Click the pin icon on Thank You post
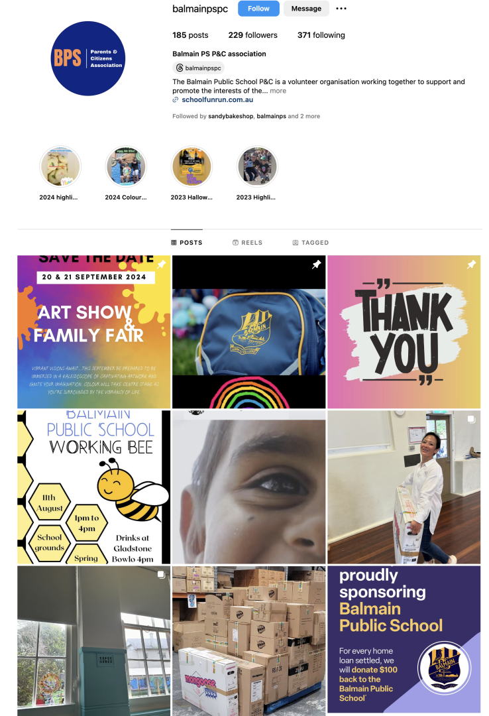 (471, 264)
